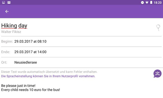Tap the Beginn label
This screenshot has height=98, width=163.
point(7,41)
